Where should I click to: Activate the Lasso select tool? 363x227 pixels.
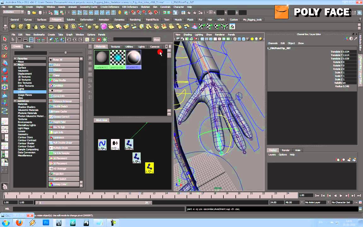[5, 47]
